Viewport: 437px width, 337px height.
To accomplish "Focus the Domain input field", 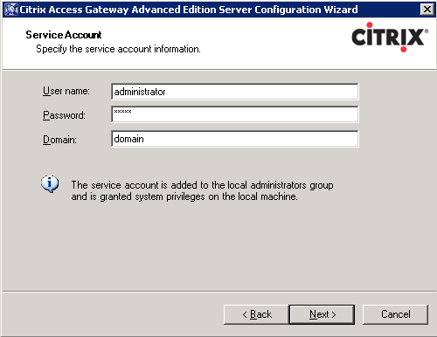I will point(235,139).
